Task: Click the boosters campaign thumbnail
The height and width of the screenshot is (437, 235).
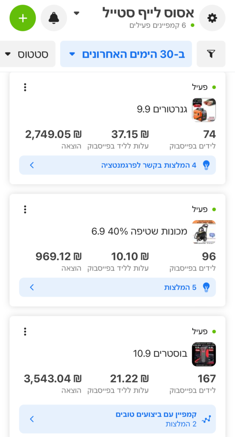Action: (x=204, y=354)
